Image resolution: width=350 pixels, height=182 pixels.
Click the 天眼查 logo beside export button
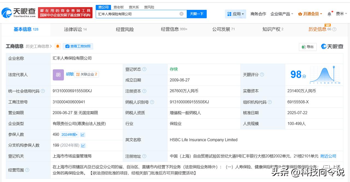pos(332,46)
